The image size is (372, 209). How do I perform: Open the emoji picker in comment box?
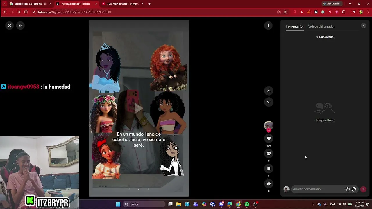[354, 189]
